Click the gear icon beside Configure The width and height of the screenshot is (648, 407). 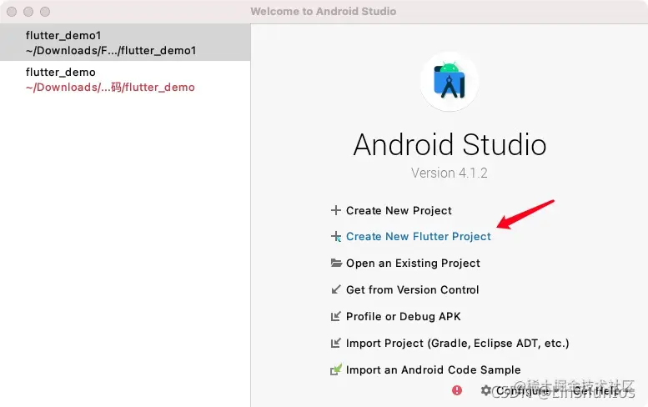coord(486,390)
